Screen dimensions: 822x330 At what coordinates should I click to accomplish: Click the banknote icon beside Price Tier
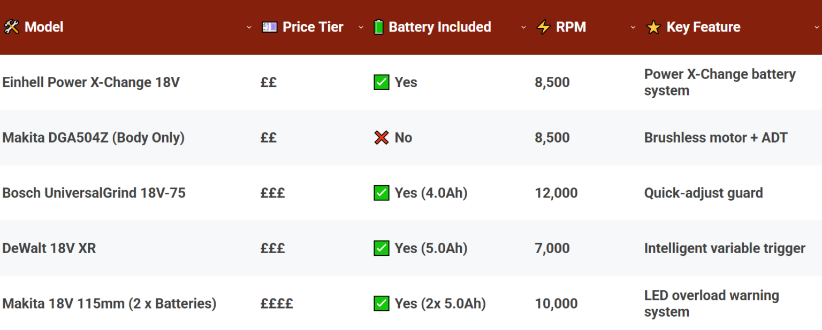click(269, 27)
